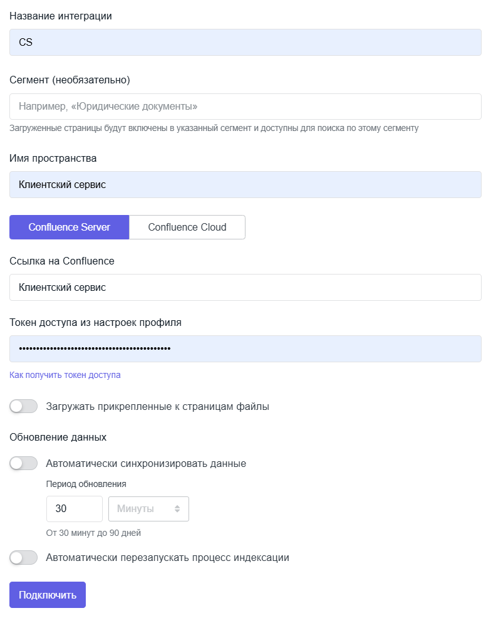This screenshot has width=491, height=618.
Task: Click the Автоматически синхронизировать данные label text
Action: point(146,464)
